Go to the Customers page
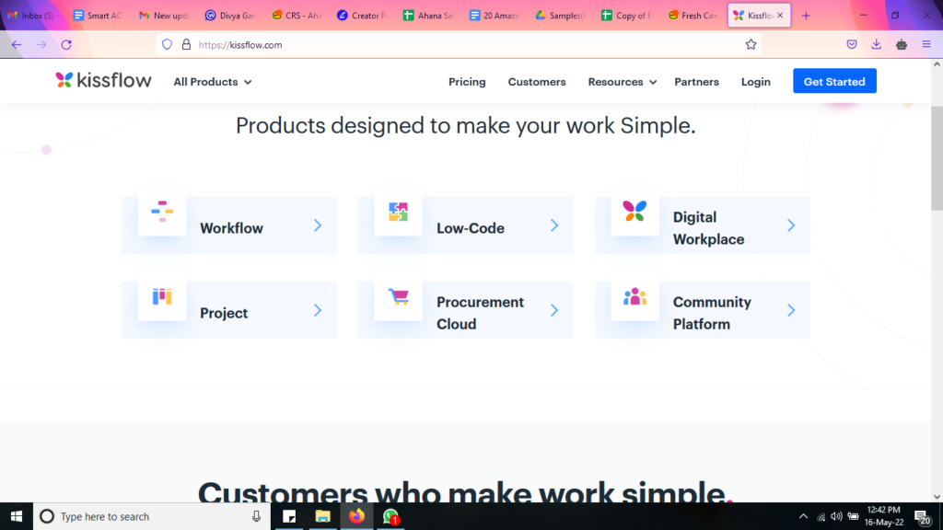 [537, 82]
